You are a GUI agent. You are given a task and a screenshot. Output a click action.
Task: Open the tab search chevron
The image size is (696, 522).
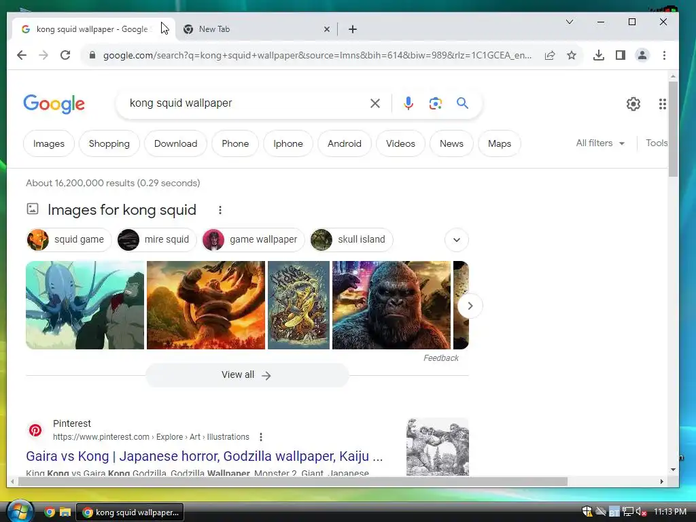[570, 22]
